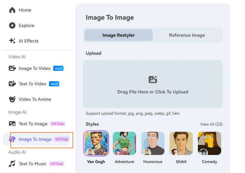Choose the Comedy style thumbnail
Viewport: 245px width, 173px height.
(210, 143)
